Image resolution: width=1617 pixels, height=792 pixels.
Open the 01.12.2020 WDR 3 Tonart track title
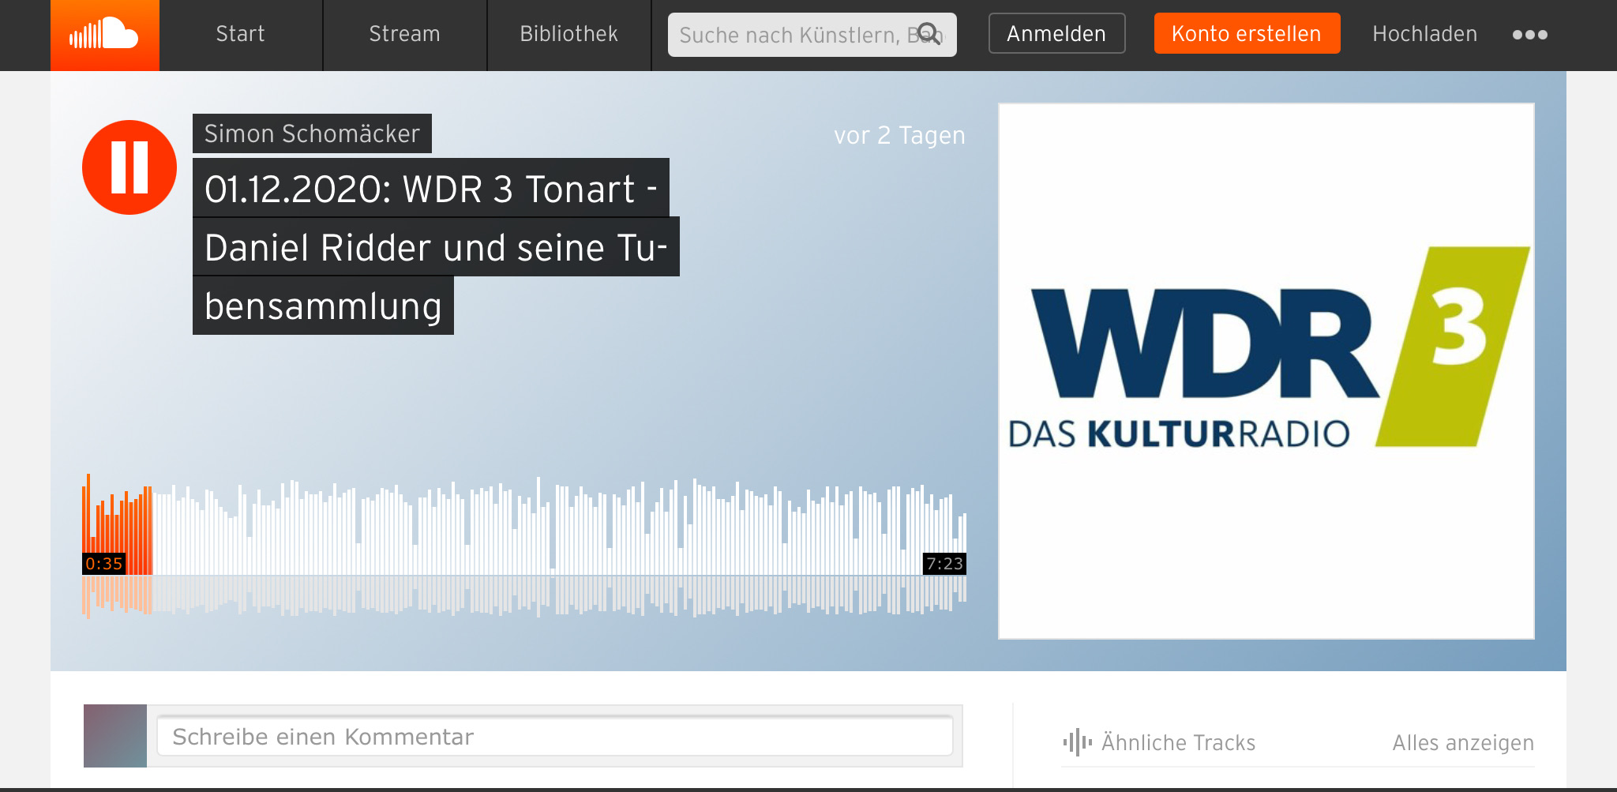click(x=436, y=247)
